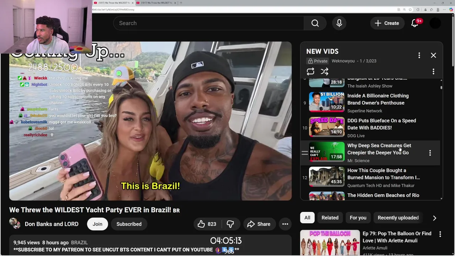455x256 pixels.
Task: Select the All filter chip
Action: tap(307, 218)
